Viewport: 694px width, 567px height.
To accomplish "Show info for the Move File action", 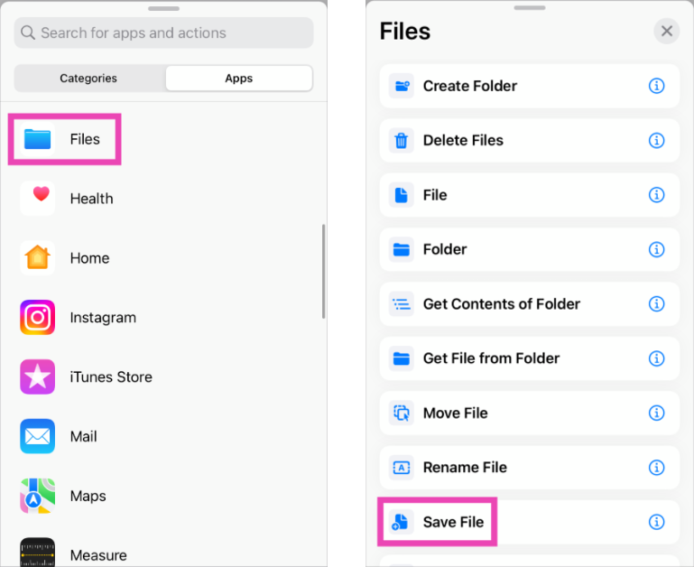I will pyautogui.click(x=657, y=414).
